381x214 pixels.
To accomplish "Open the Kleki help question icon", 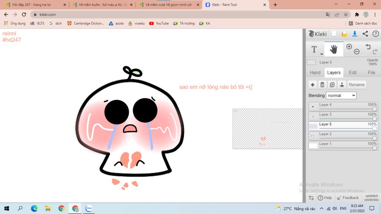I will pos(376,34).
